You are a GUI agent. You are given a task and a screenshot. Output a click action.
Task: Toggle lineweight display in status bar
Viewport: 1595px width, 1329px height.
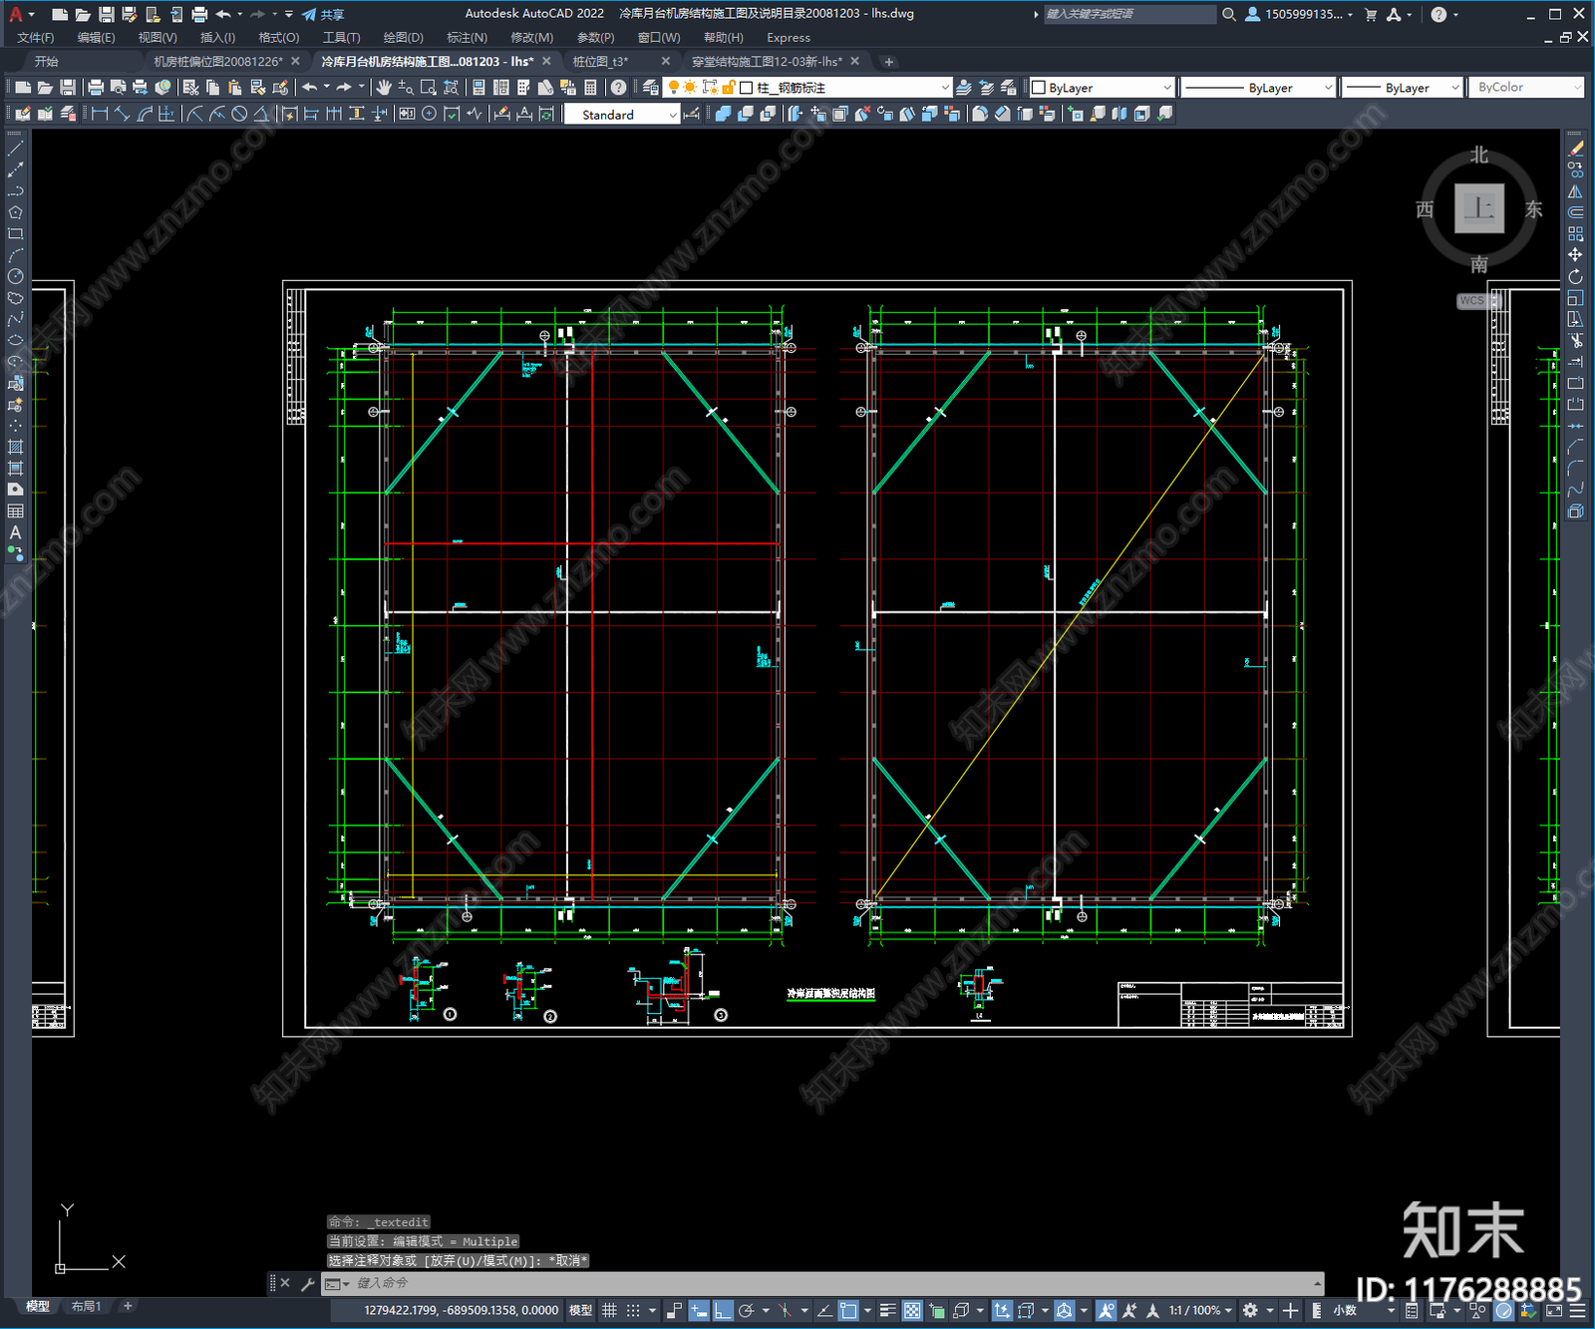(887, 1311)
